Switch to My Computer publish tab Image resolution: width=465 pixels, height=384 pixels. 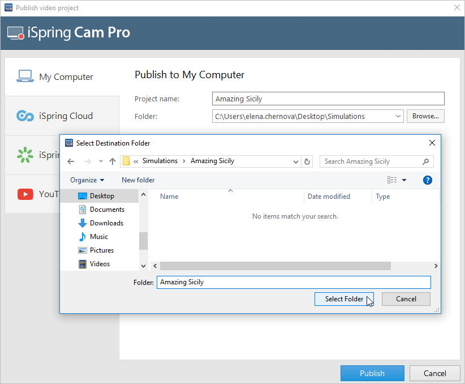click(62, 77)
